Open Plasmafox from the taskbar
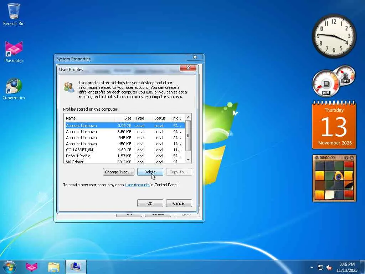The width and height of the screenshot is (365, 274). (x=32, y=267)
